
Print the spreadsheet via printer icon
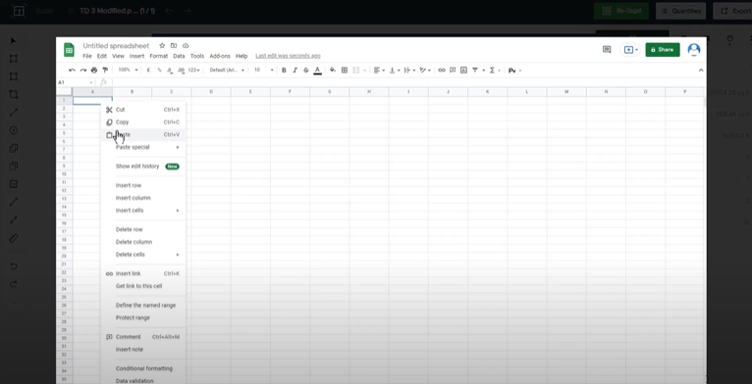pos(94,70)
